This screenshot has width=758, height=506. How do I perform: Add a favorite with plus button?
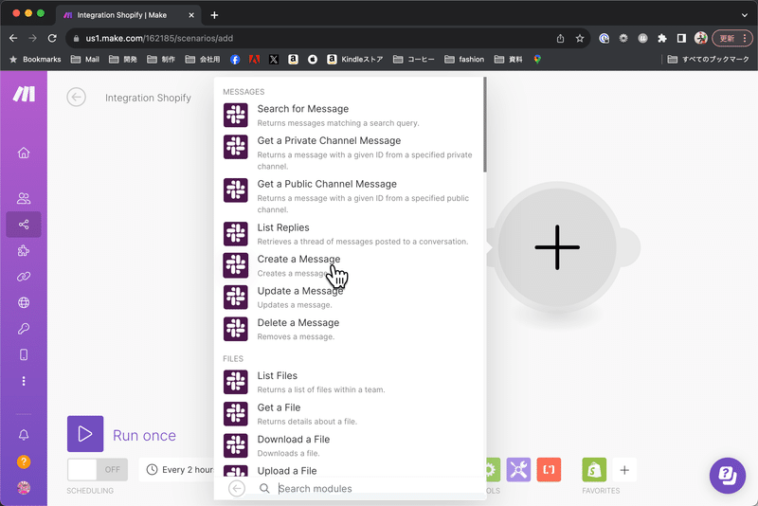[624, 470]
